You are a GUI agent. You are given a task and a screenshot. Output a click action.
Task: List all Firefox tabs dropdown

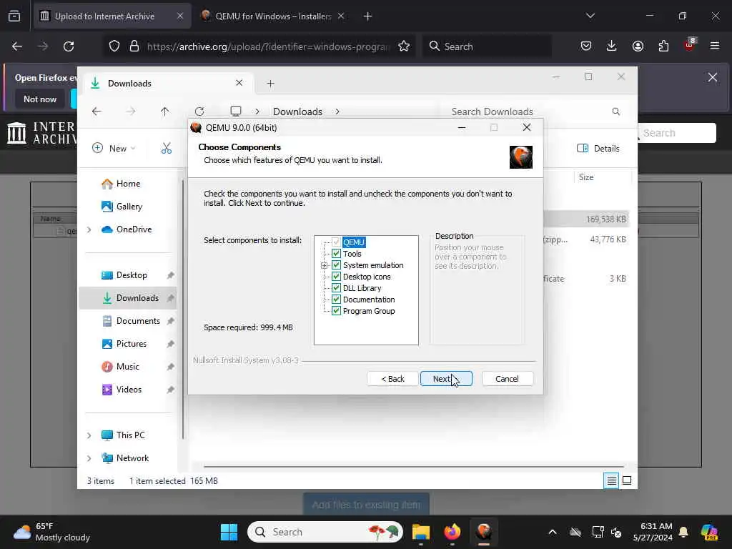tap(590, 16)
